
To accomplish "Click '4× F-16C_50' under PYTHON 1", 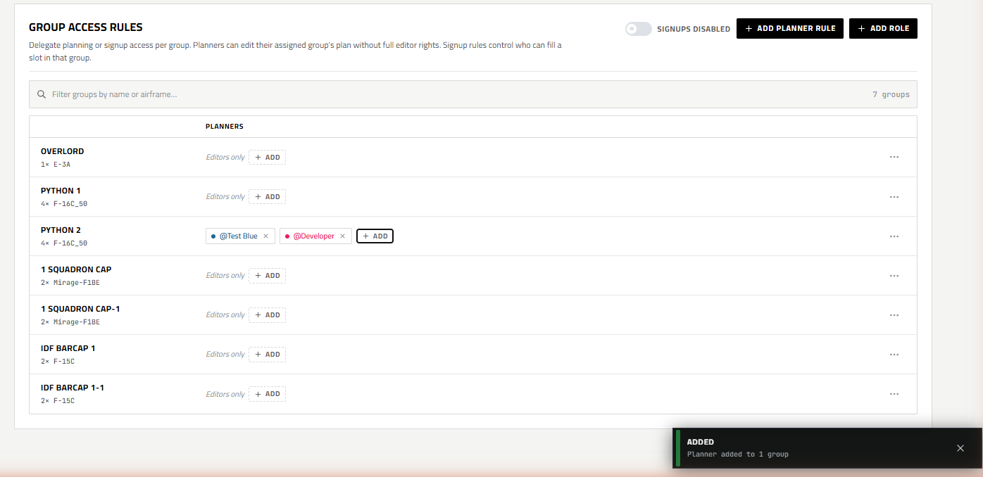I will [64, 204].
